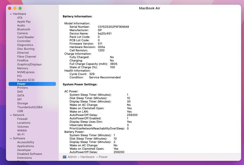
Task: Select Firewall under Network
Action: point(22,119)
